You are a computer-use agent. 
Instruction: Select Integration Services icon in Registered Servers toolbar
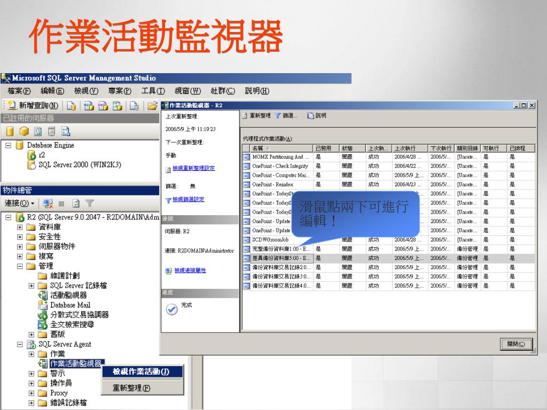coord(66,131)
